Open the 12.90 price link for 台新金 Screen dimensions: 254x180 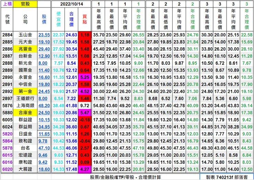click(44, 56)
